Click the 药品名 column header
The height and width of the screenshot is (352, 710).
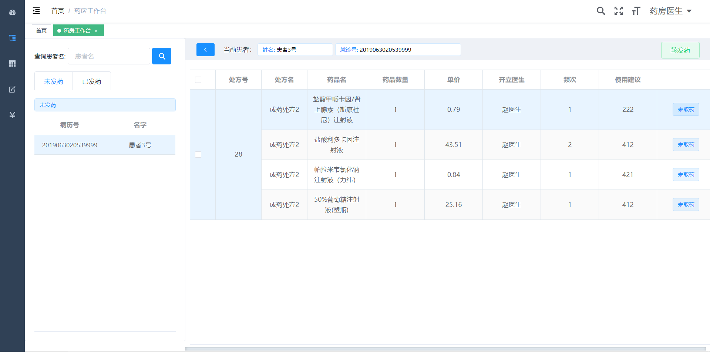click(x=337, y=80)
